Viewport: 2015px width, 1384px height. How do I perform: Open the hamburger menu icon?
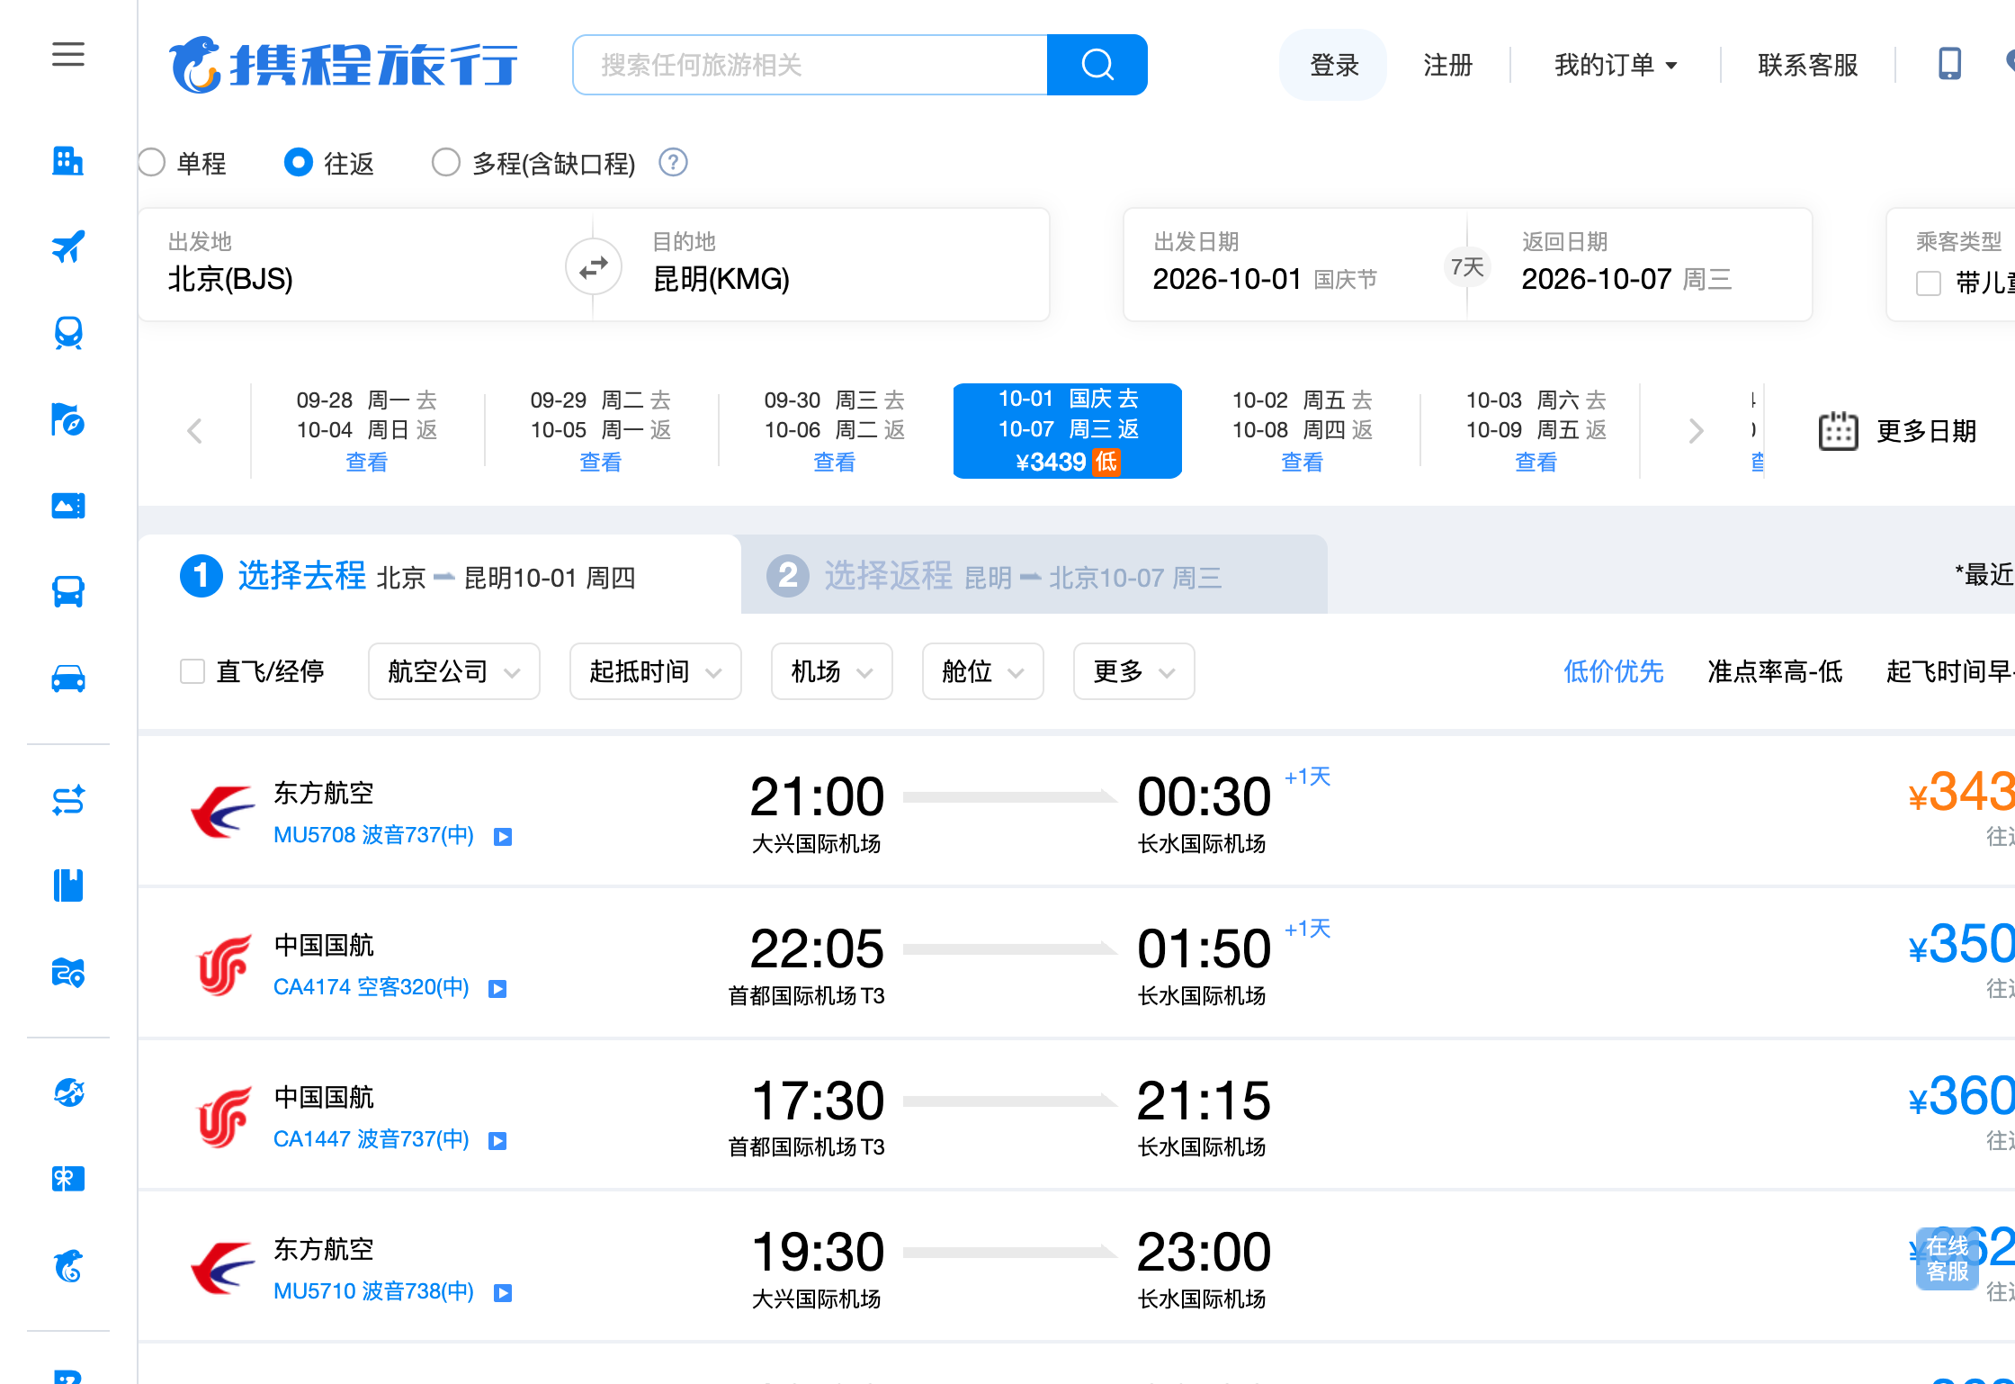coord(68,54)
